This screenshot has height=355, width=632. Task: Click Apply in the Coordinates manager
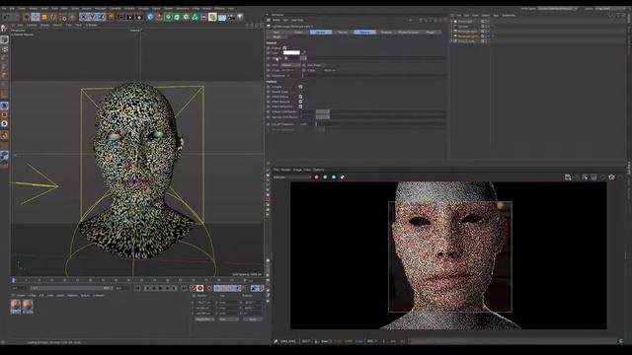pyautogui.click(x=253, y=319)
